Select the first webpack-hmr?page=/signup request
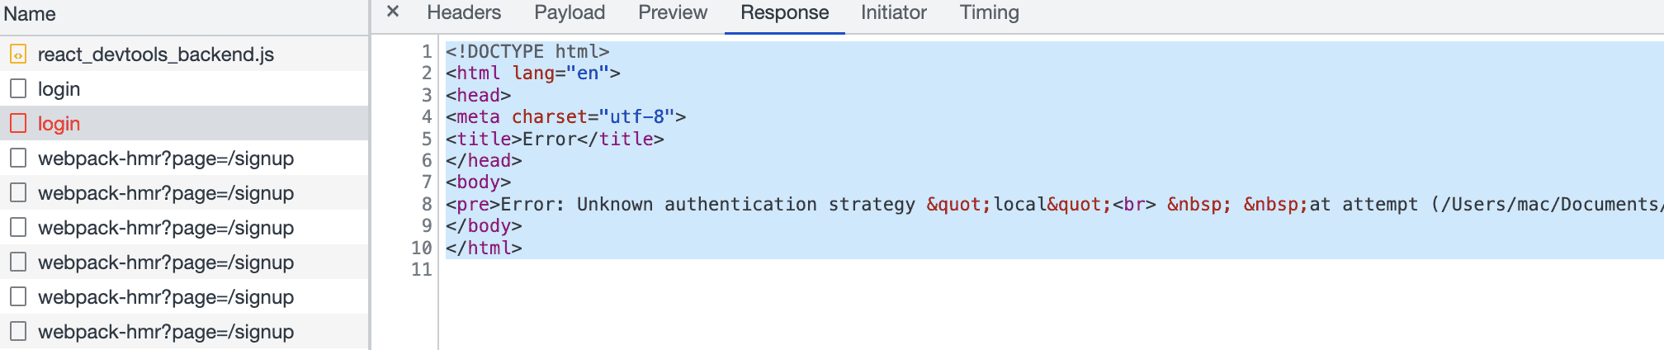Image resolution: width=1664 pixels, height=350 pixels. [166, 158]
